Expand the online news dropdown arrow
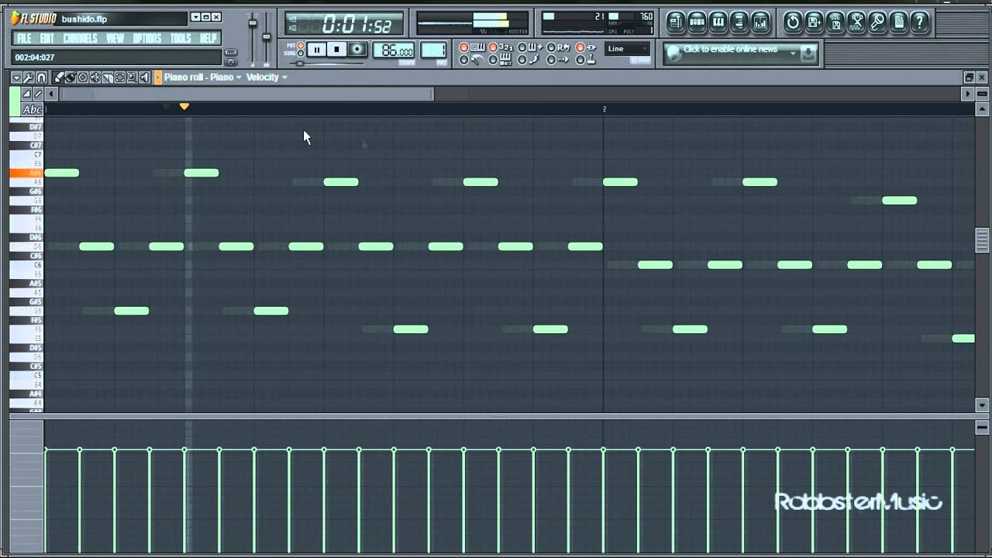 click(x=792, y=52)
